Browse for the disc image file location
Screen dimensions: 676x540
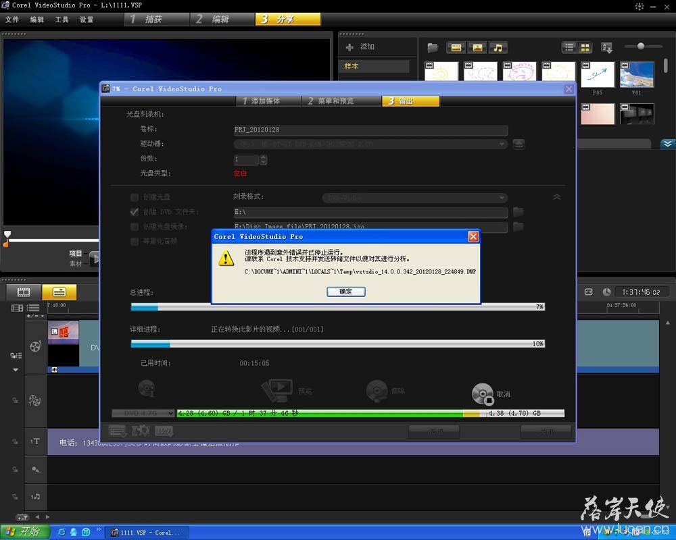coord(518,227)
